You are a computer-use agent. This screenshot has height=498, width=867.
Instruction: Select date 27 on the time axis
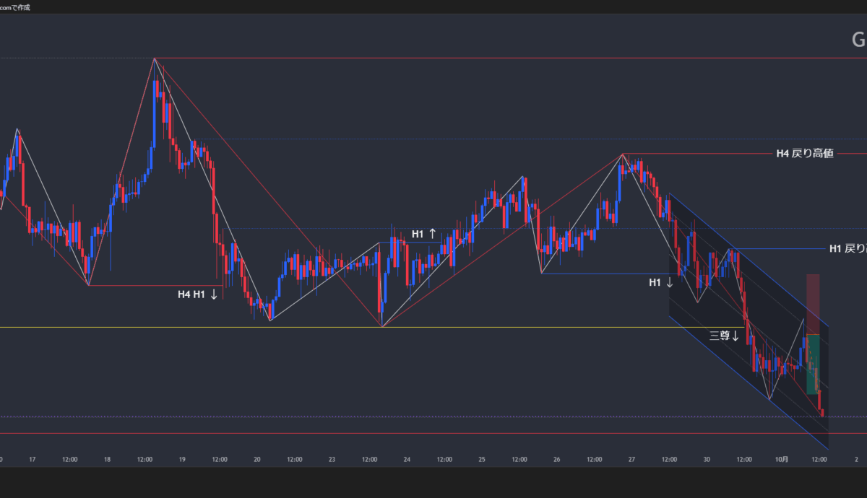coord(631,459)
